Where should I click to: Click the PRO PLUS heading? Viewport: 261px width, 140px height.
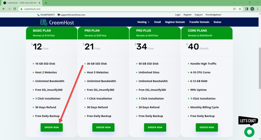tap(144, 31)
